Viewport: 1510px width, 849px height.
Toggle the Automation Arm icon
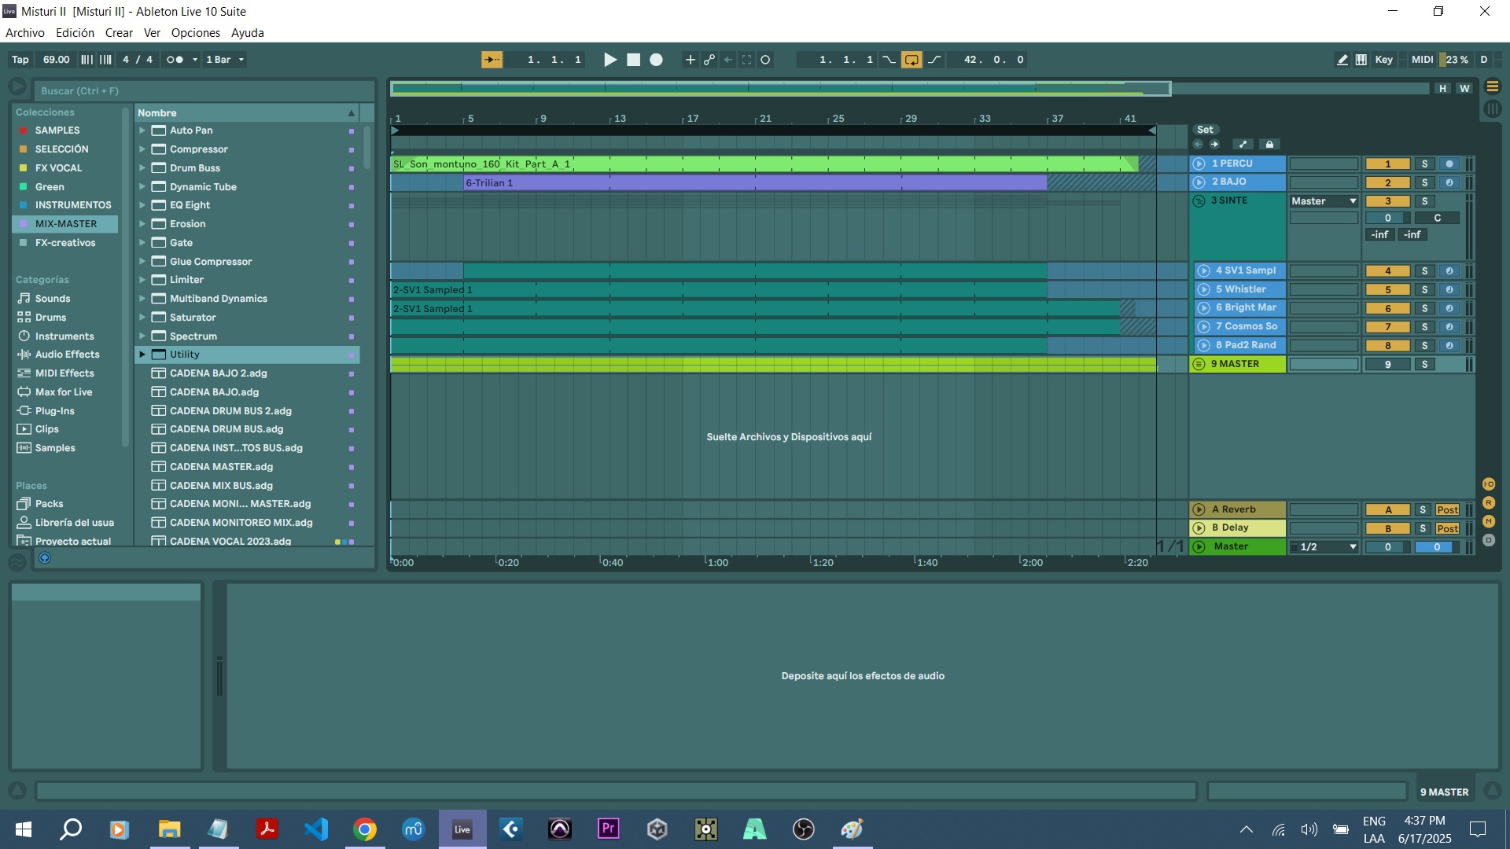[709, 60]
